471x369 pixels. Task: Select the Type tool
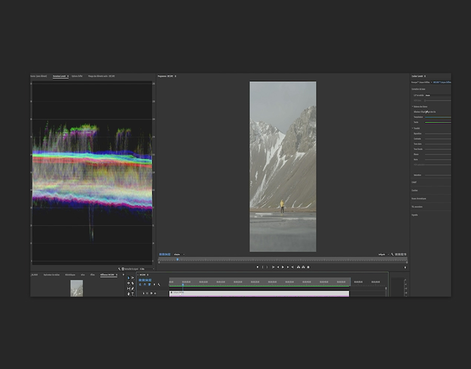132,294
